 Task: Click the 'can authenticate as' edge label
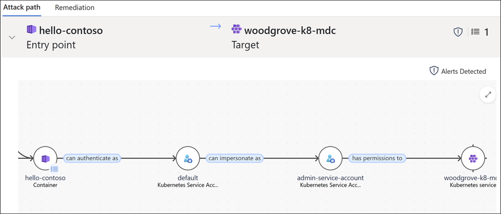coord(92,158)
